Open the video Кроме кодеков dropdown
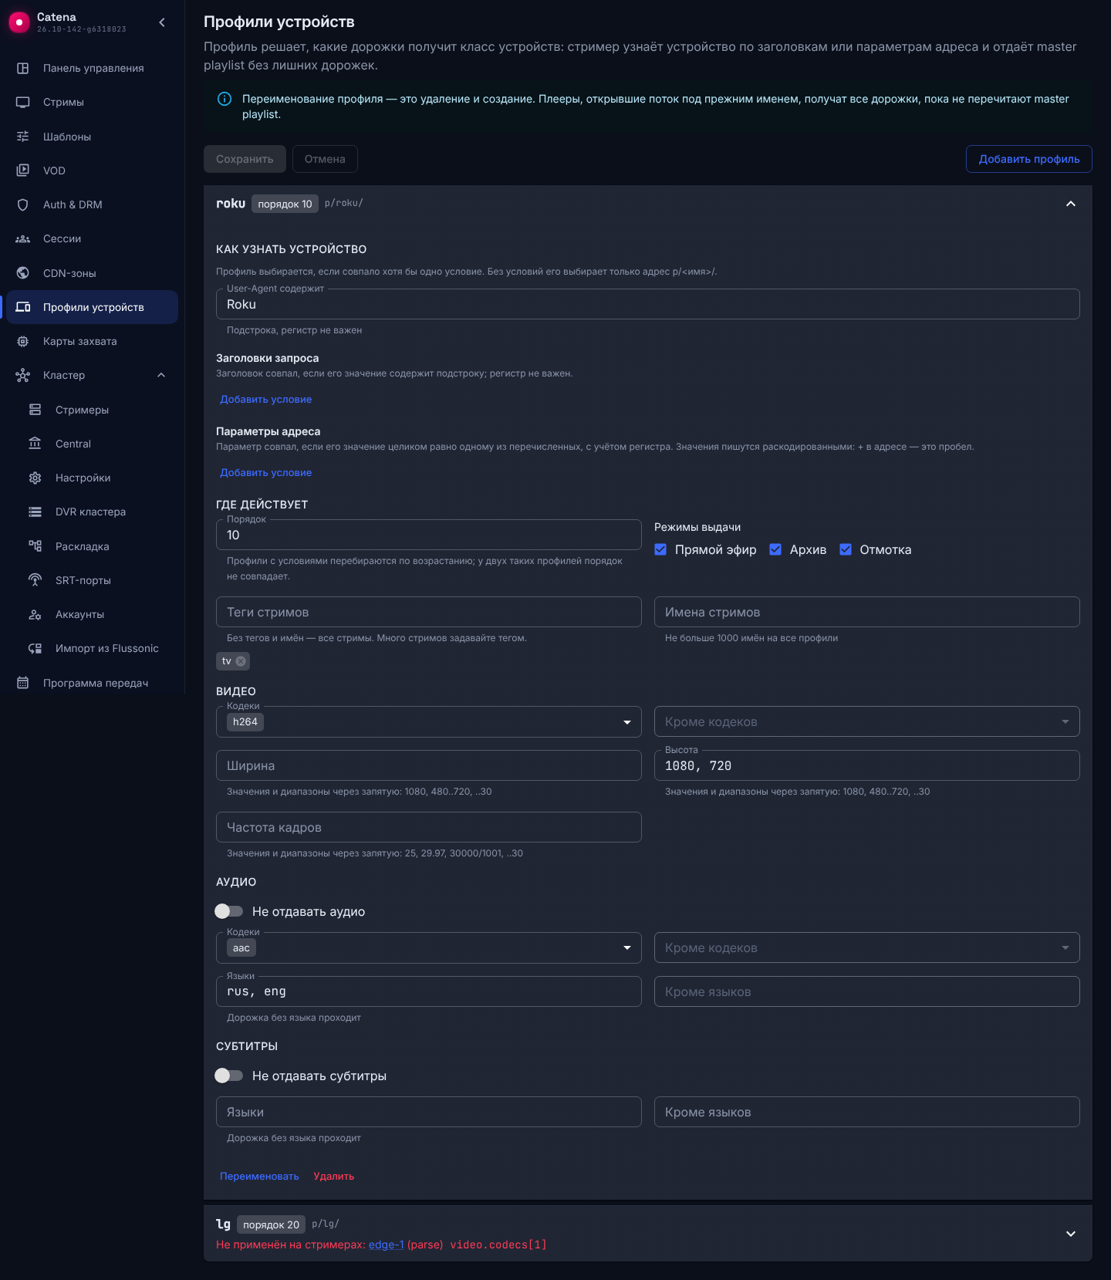Screen dimensions: 1111x1280 pos(867,722)
